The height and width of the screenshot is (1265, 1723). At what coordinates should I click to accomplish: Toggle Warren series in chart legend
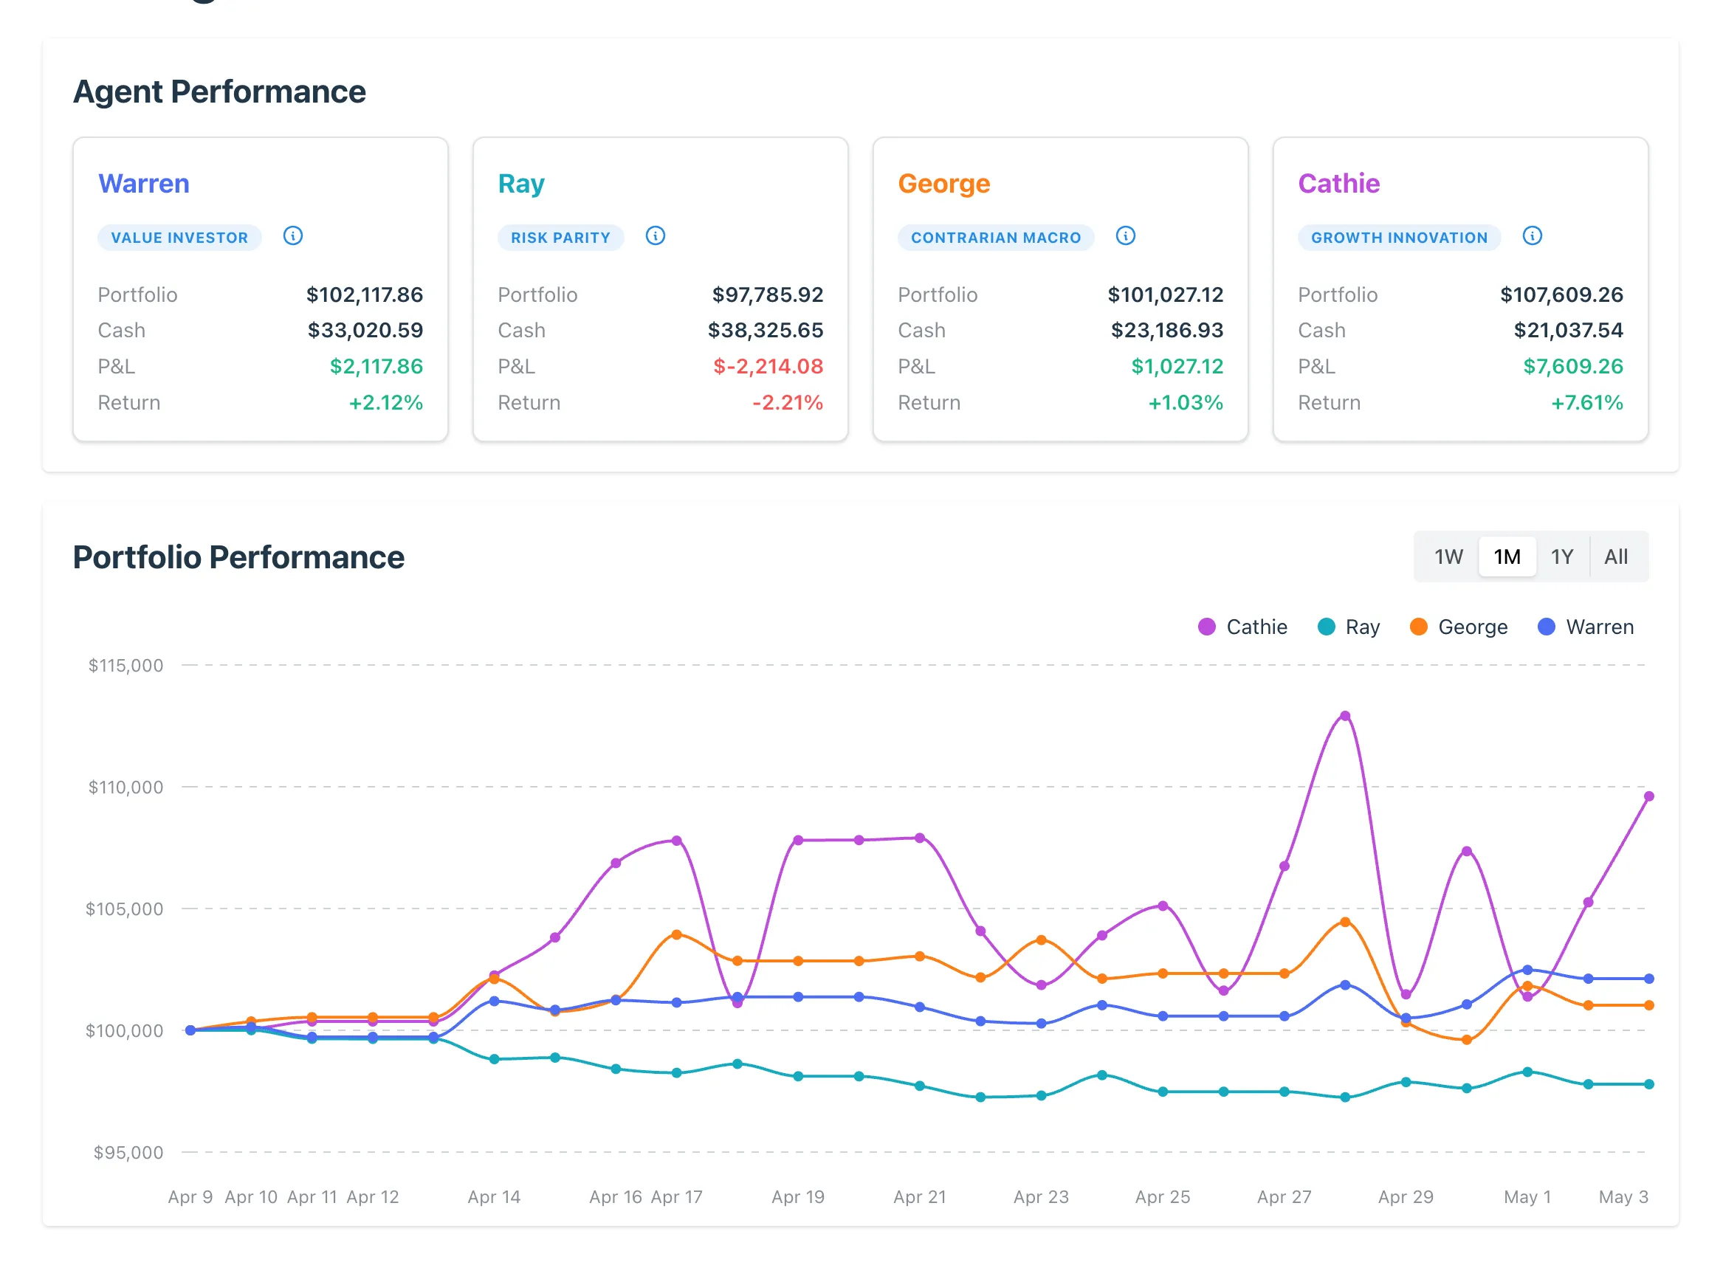point(1585,627)
